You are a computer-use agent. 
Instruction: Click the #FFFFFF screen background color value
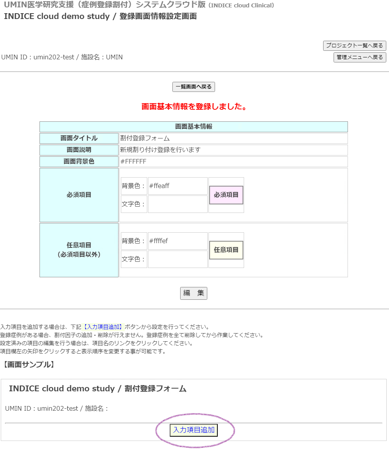133,162
